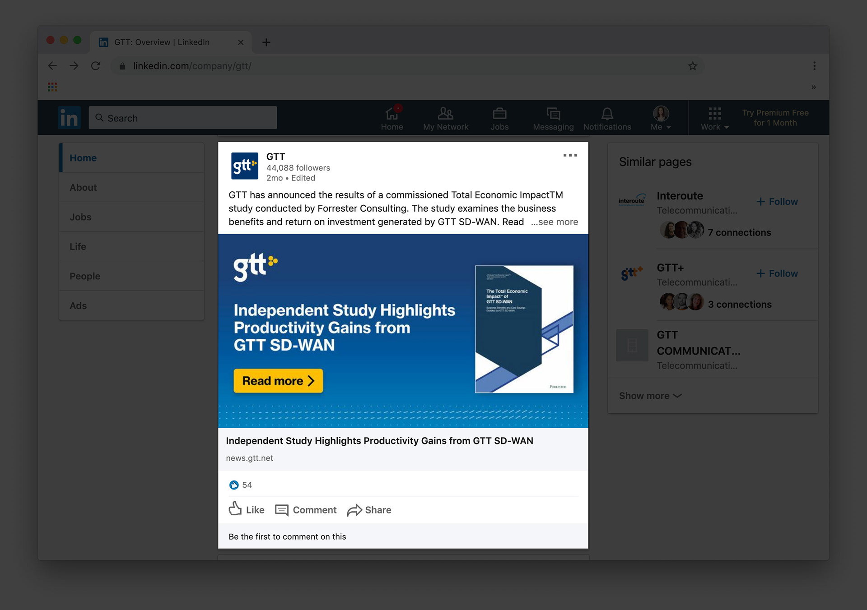The image size is (867, 610).
Task: Show hidden bookmarks via the double chevron
Action: (813, 87)
